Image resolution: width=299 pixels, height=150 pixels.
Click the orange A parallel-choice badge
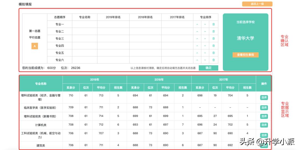(x=35, y=46)
